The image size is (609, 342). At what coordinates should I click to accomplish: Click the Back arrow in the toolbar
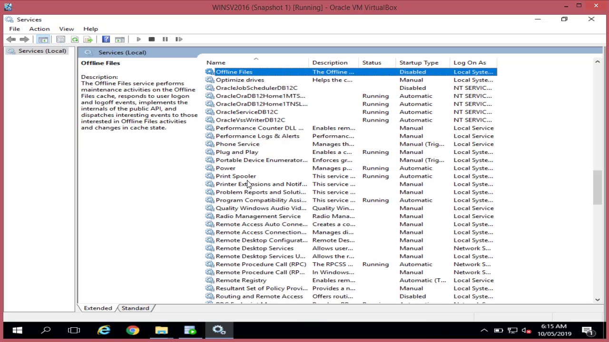(x=11, y=39)
